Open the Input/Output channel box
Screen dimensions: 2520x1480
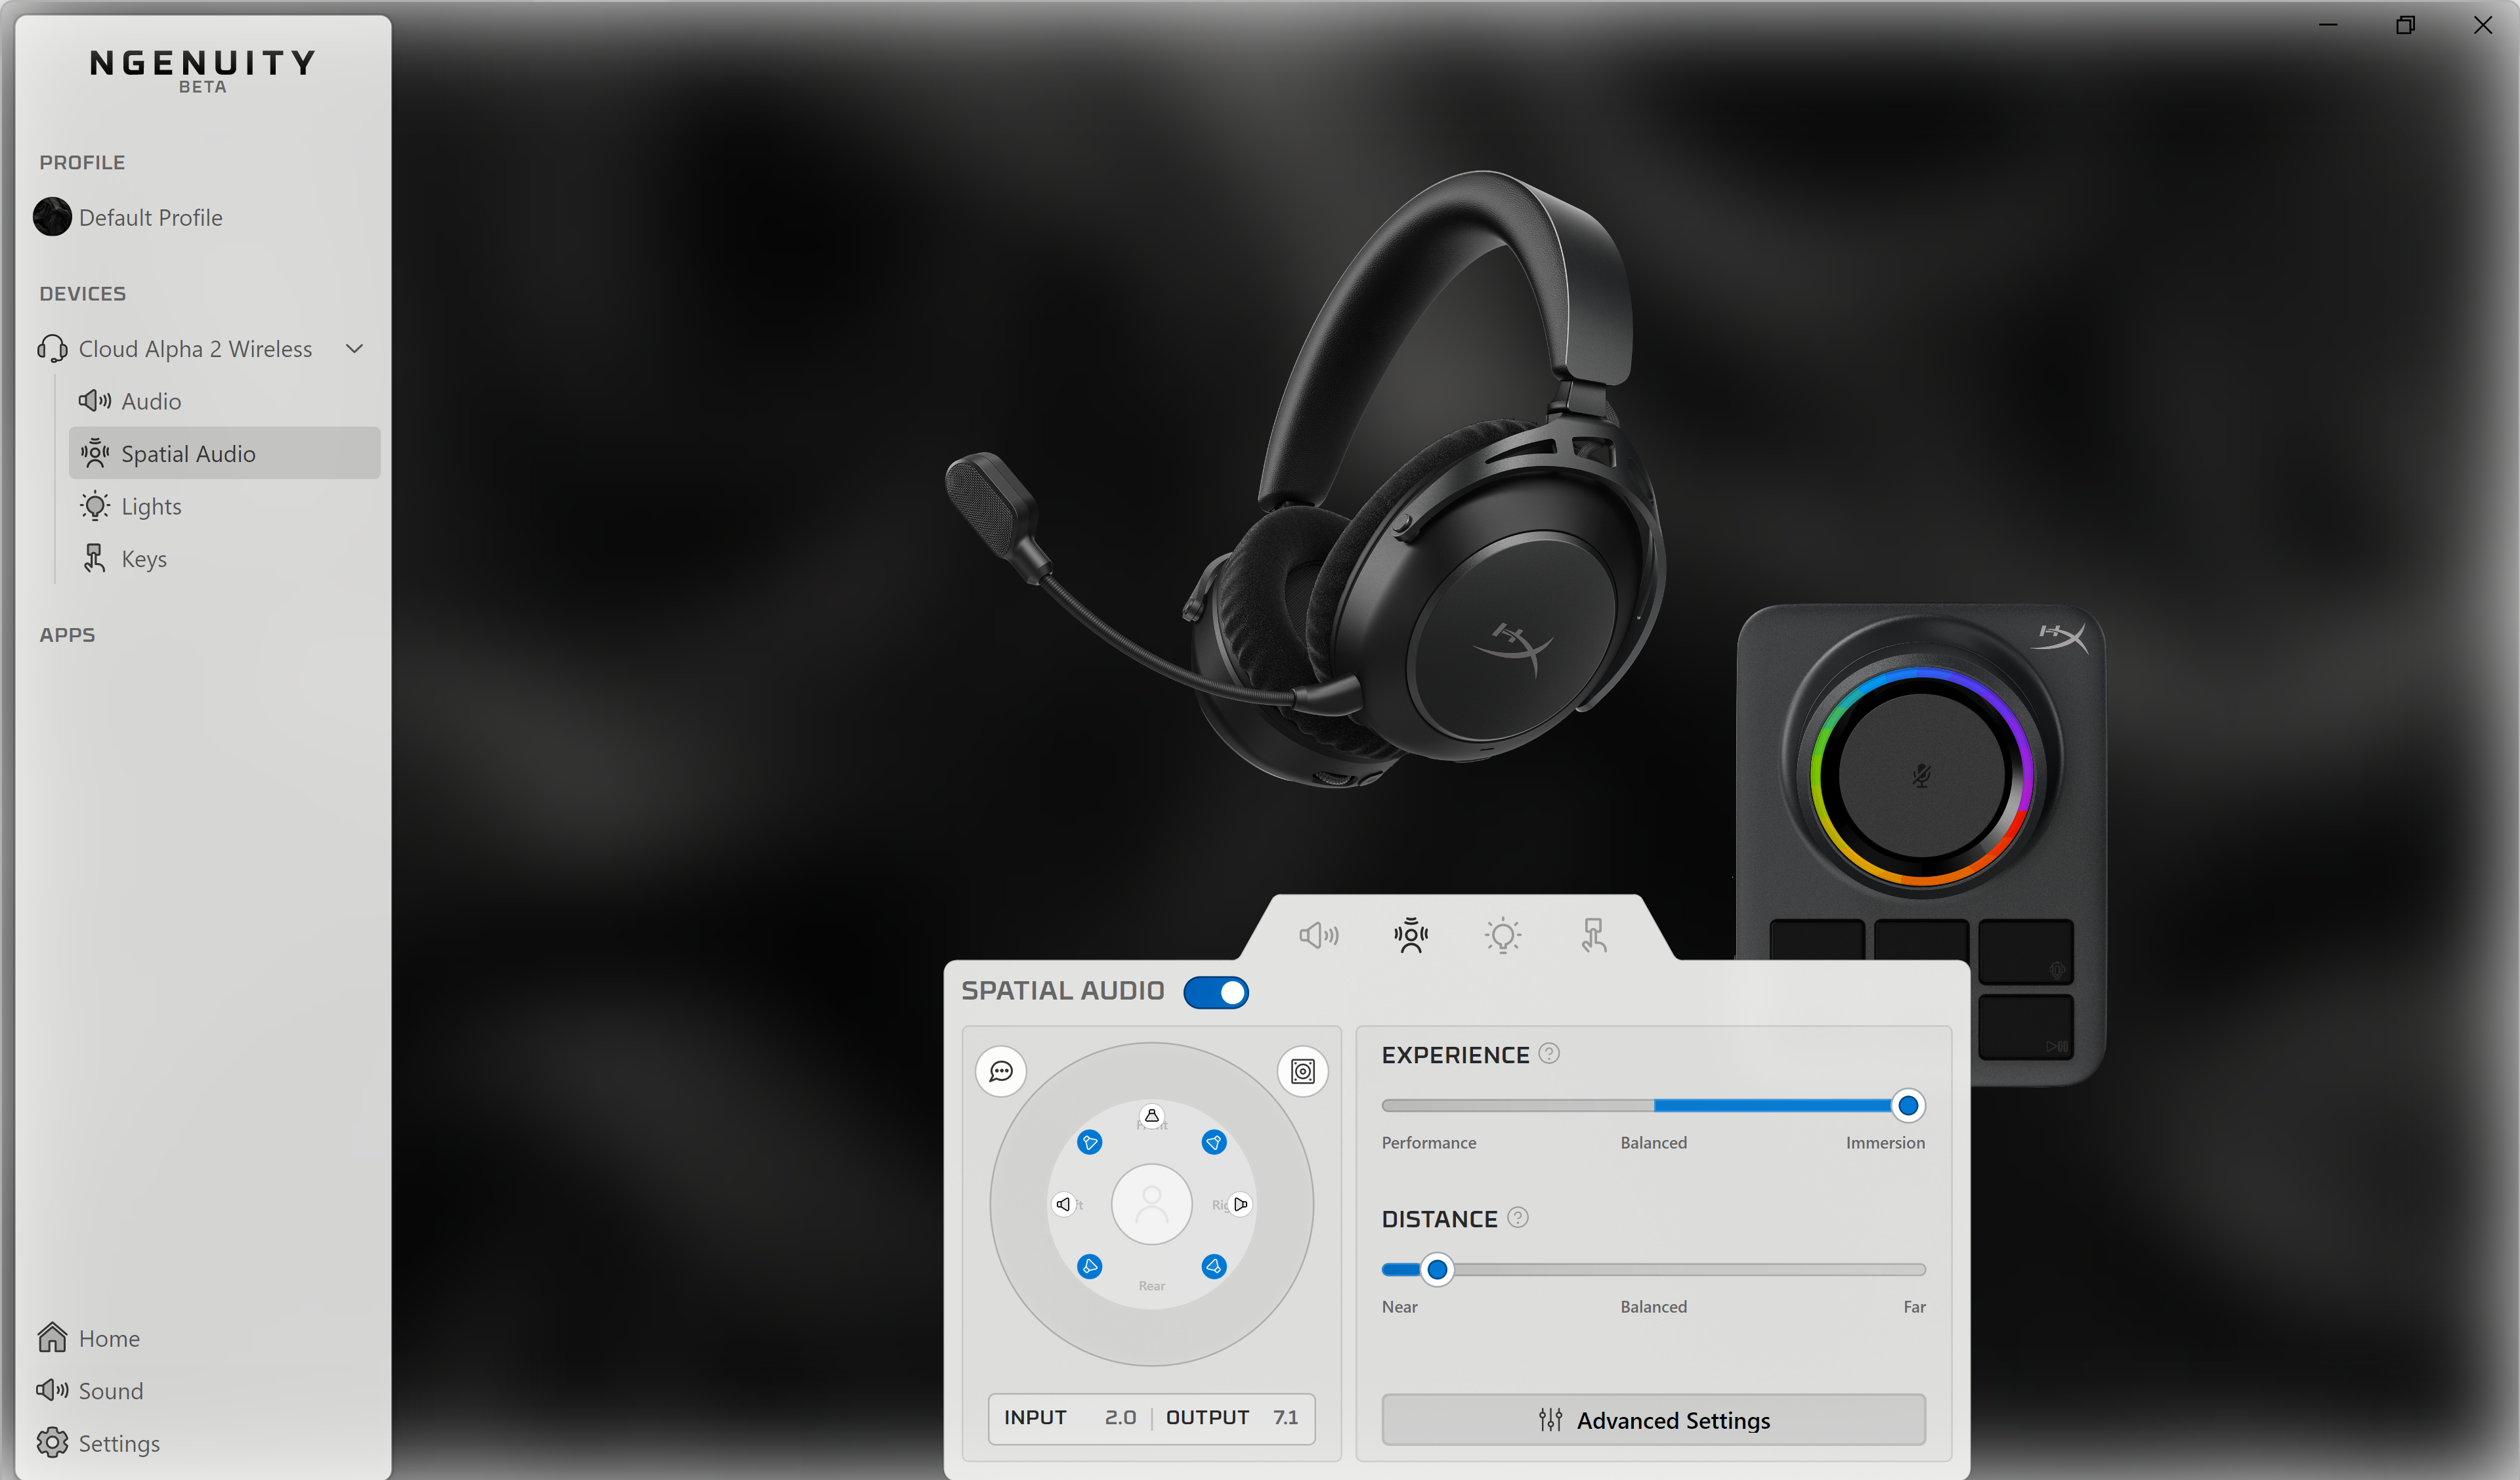coord(1151,1417)
